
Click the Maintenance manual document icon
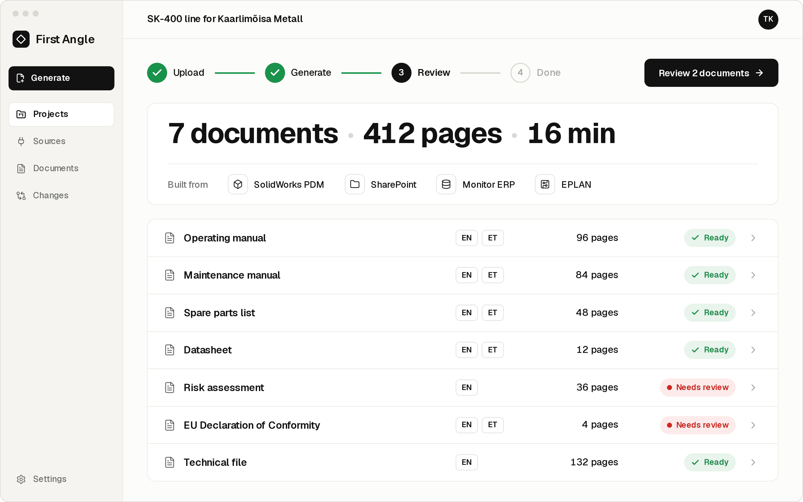point(170,275)
